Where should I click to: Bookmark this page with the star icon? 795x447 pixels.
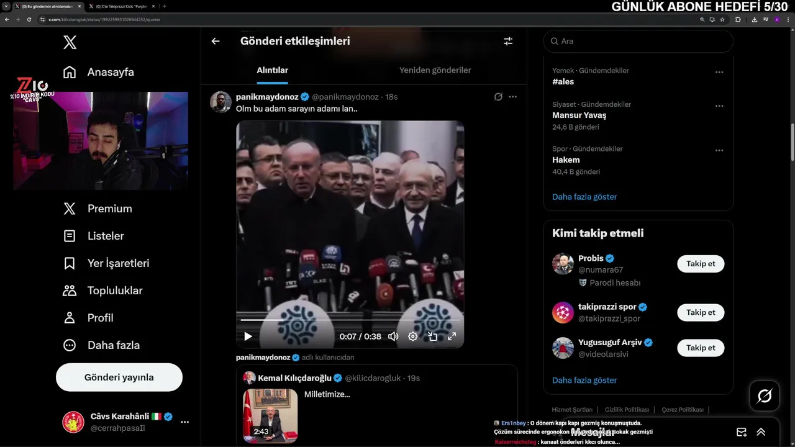click(722, 19)
